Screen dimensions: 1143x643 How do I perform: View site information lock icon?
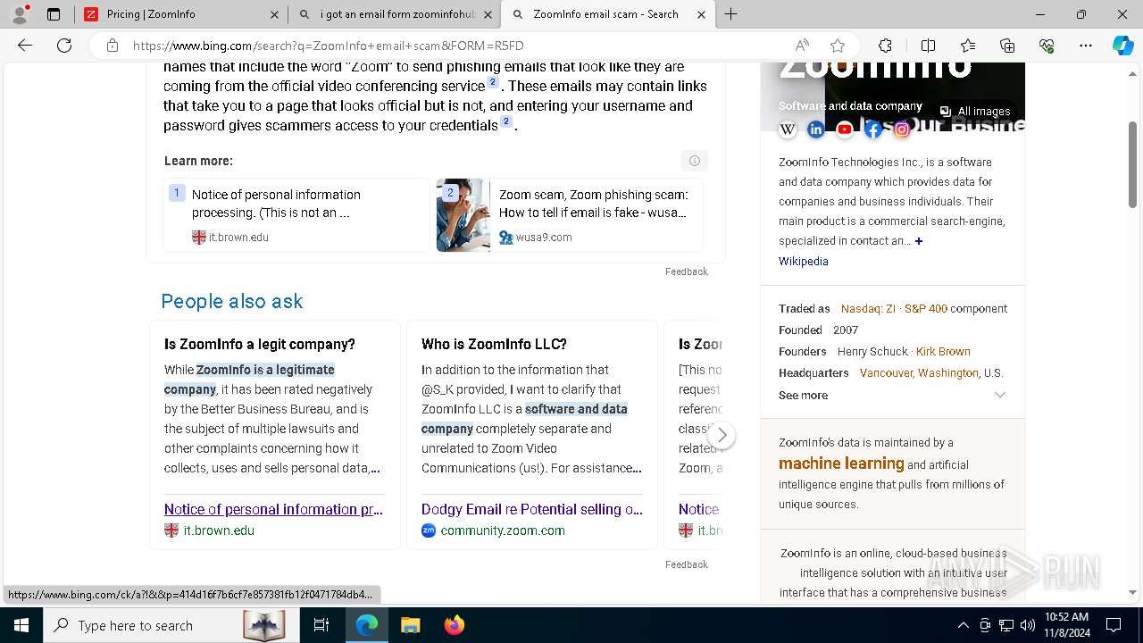point(113,46)
